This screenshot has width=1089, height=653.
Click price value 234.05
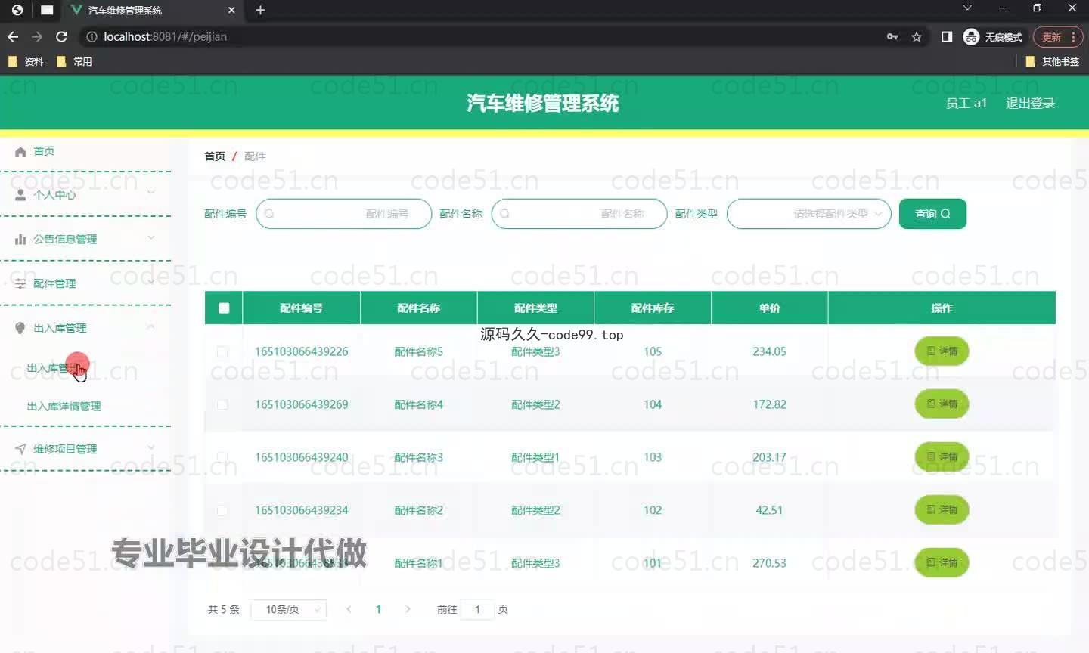769,351
